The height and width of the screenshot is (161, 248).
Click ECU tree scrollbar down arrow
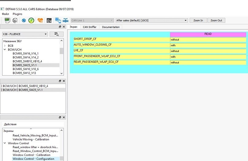[61, 73]
